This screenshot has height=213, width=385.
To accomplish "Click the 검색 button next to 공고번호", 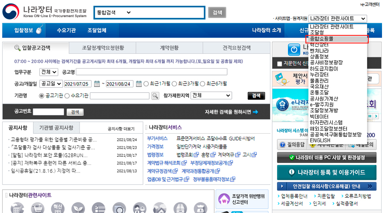I will pyautogui.click(x=75, y=112).
